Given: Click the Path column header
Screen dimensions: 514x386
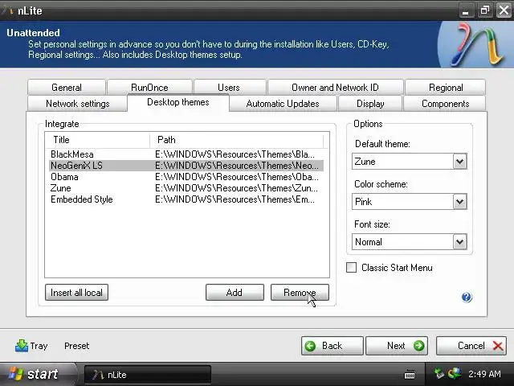Looking at the screenshot, I should [x=237, y=140].
